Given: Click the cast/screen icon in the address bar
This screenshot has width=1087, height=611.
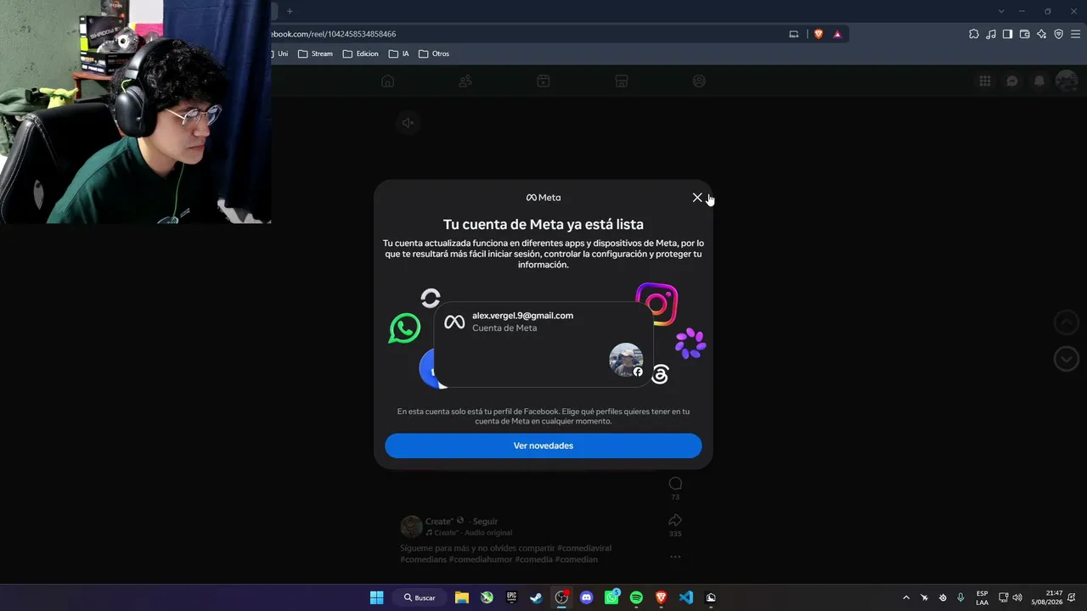Looking at the screenshot, I should 794,34.
